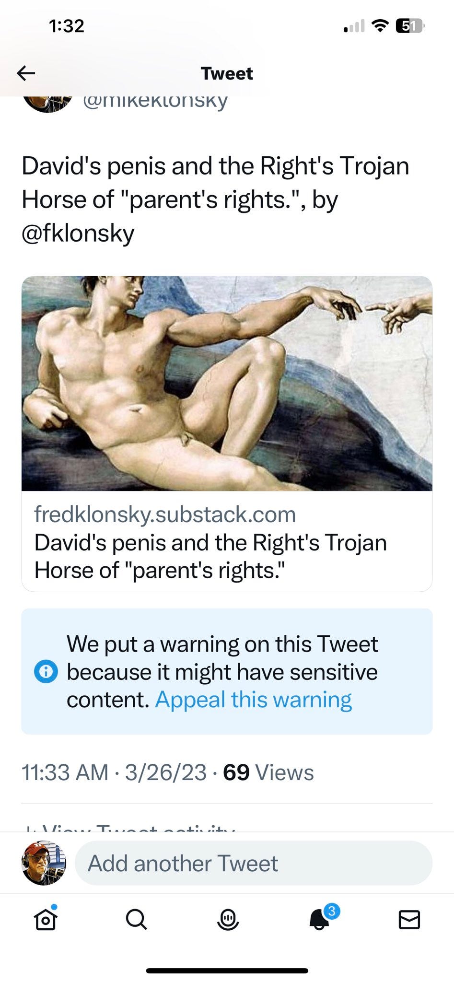Open the Messages envelope tab
This screenshot has height=982, width=454.
409,920
